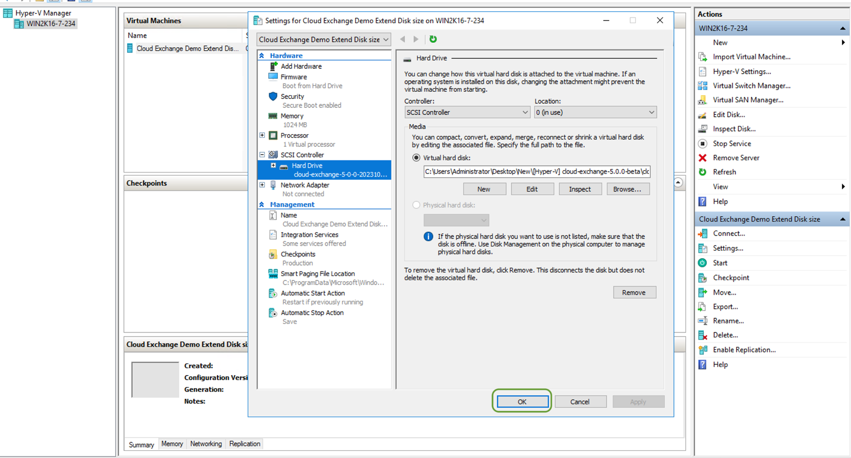Click Remove Server action
The height and width of the screenshot is (458, 851).
pyautogui.click(x=736, y=158)
